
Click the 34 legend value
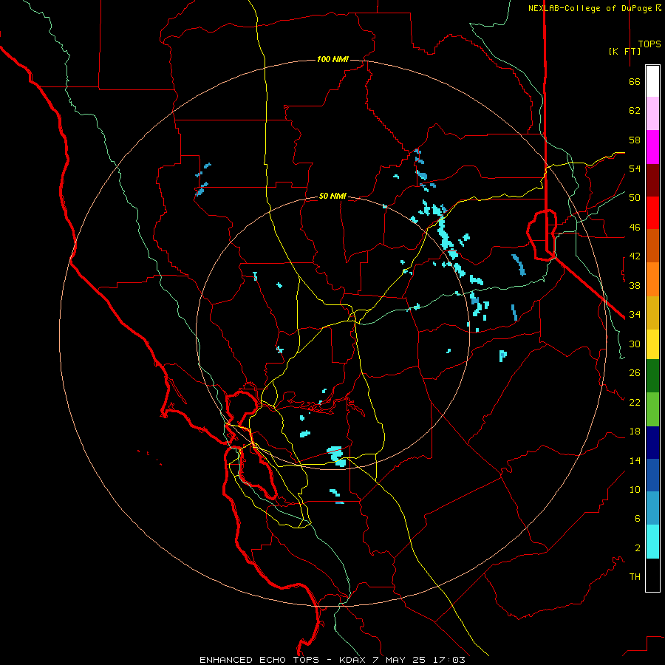pos(635,315)
